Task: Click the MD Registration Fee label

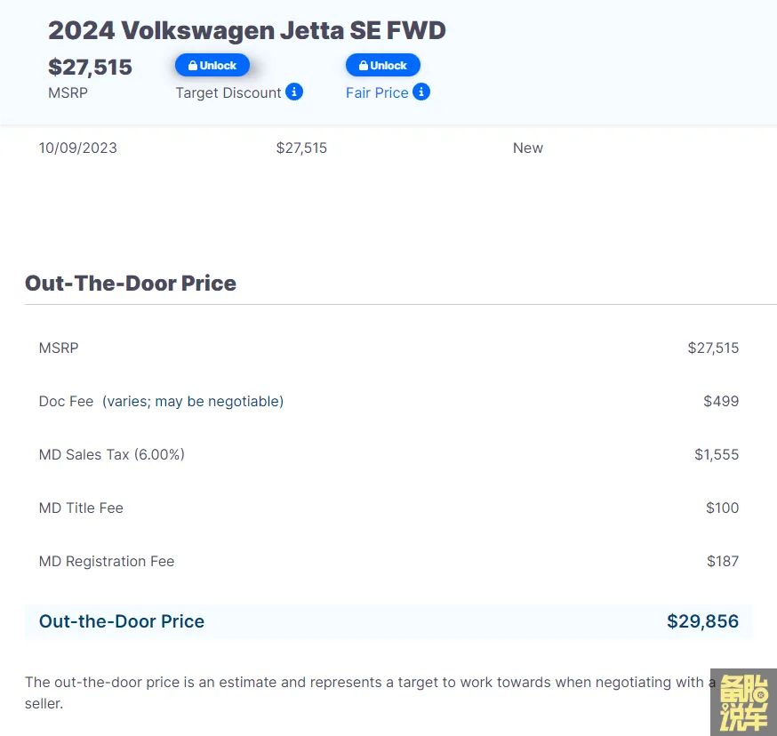Action: 107,561
